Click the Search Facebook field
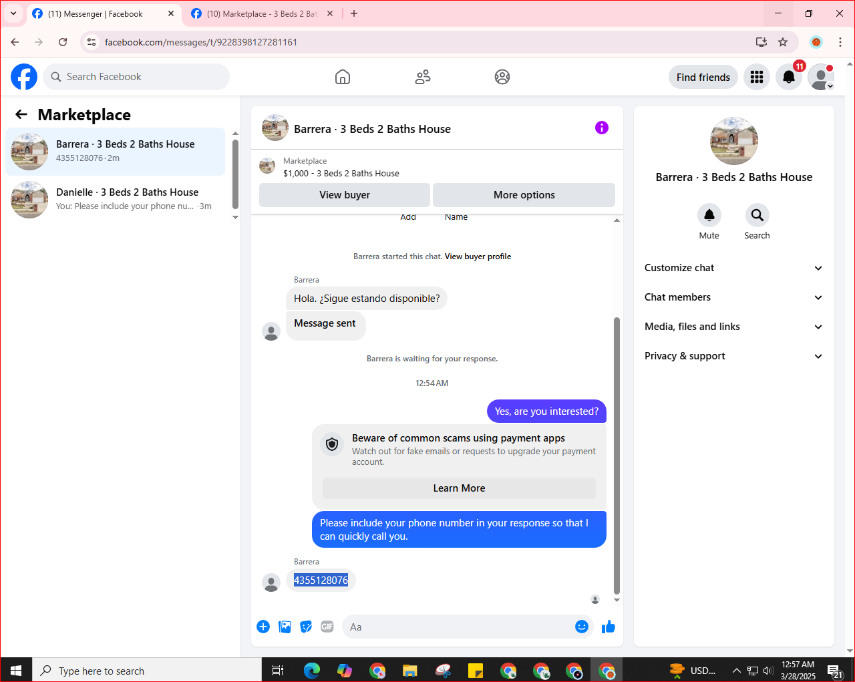This screenshot has height=682, width=855. pyautogui.click(x=136, y=77)
